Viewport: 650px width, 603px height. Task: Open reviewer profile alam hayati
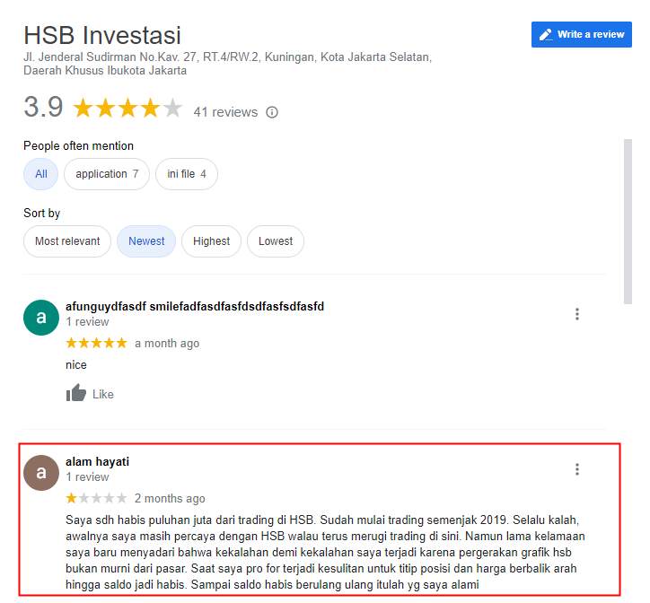point(98,462)
